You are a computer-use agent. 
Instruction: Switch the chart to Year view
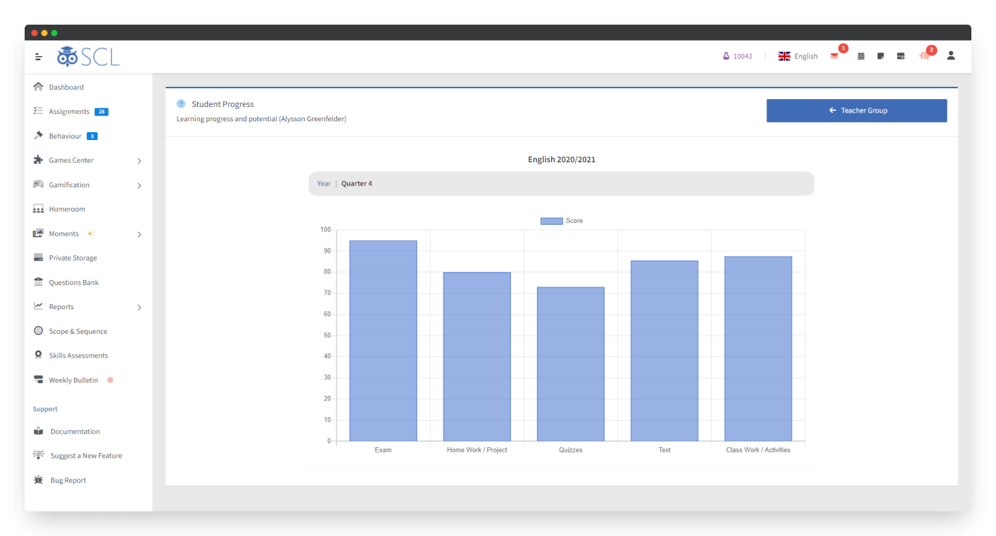point(324,183)
